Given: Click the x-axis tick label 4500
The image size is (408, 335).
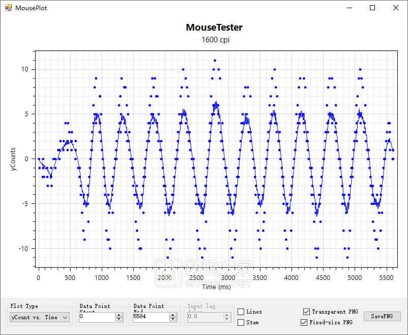Looking at the screenshot, I should pos(323,278).
